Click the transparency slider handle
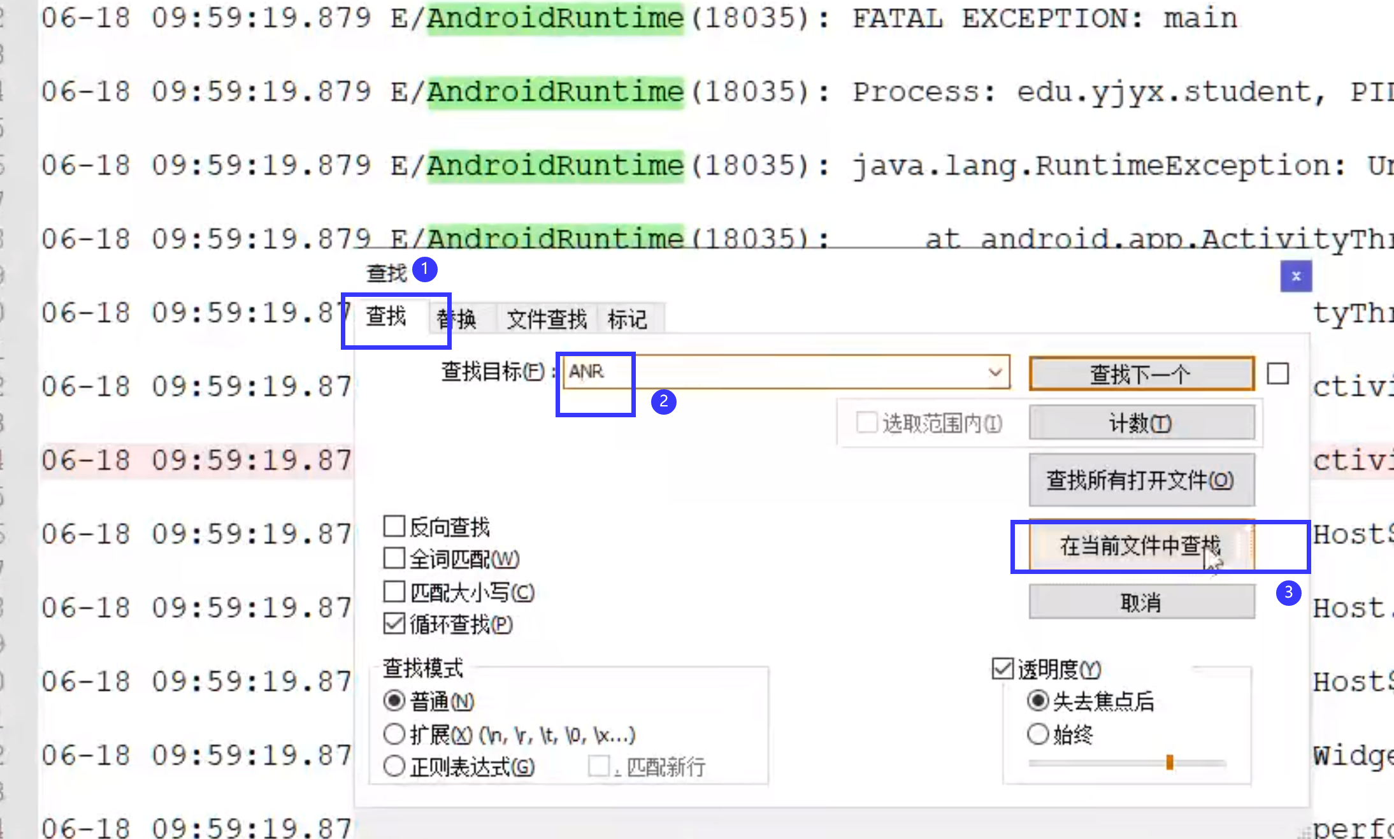 1169,762
